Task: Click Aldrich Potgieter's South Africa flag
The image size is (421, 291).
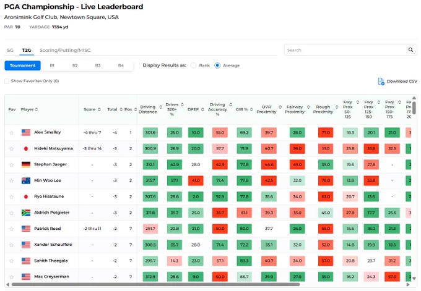Action: pos(26,213)
